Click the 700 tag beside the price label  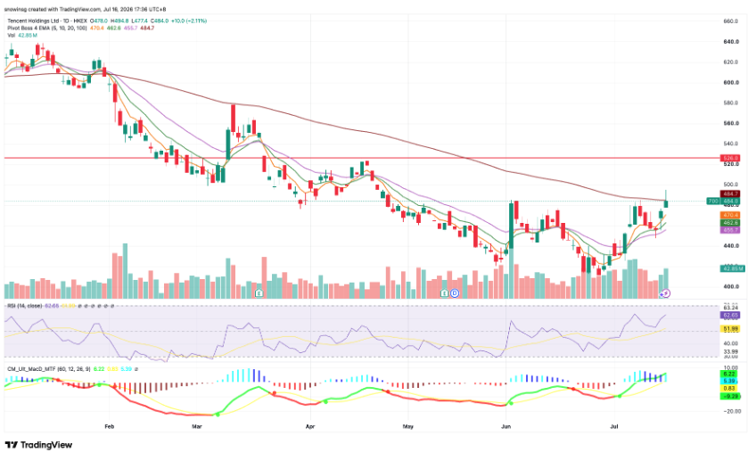[713, 202]
